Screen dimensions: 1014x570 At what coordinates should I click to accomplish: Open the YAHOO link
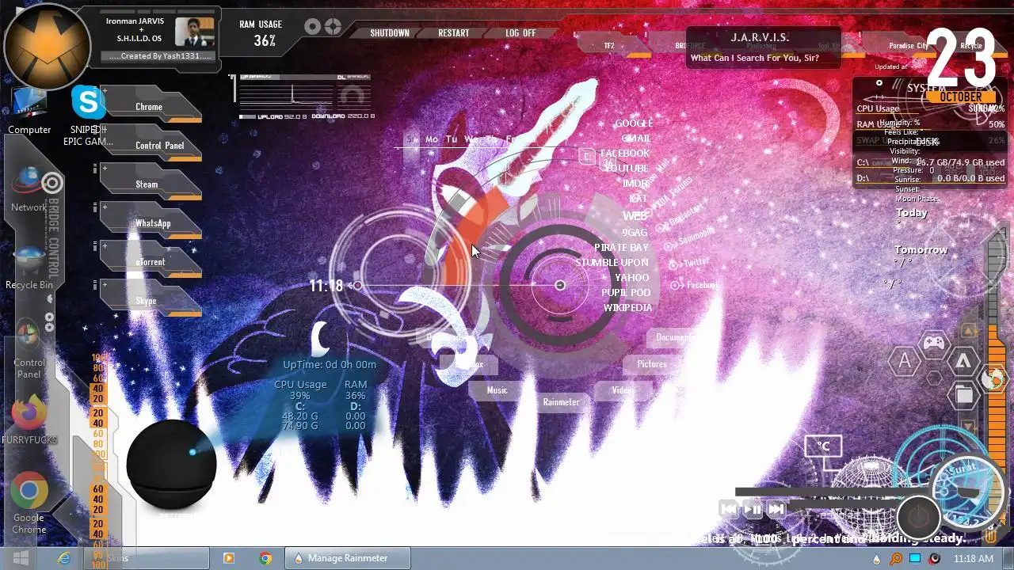point(632,278)
